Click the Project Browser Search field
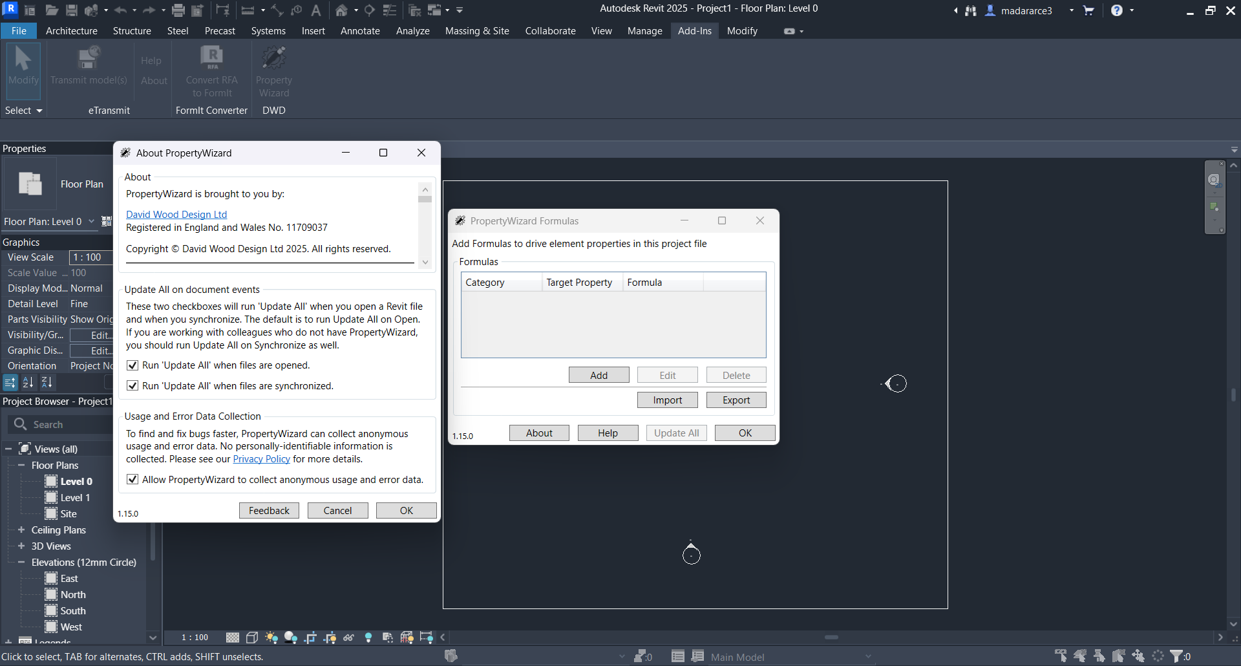Image resolution: width=1241 pixels, height=666 pixels. point(61,424)
